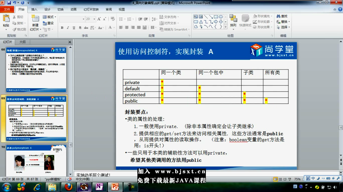
Task: Toggle Underline formatting
Action: click(74, 28)
